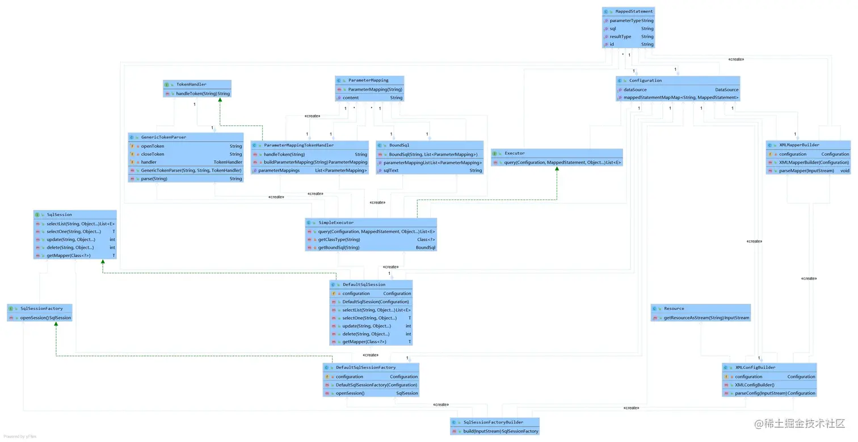Click the XMLConfigBuilder class icon
858x442 pixels.
click(x=726, y=367)
